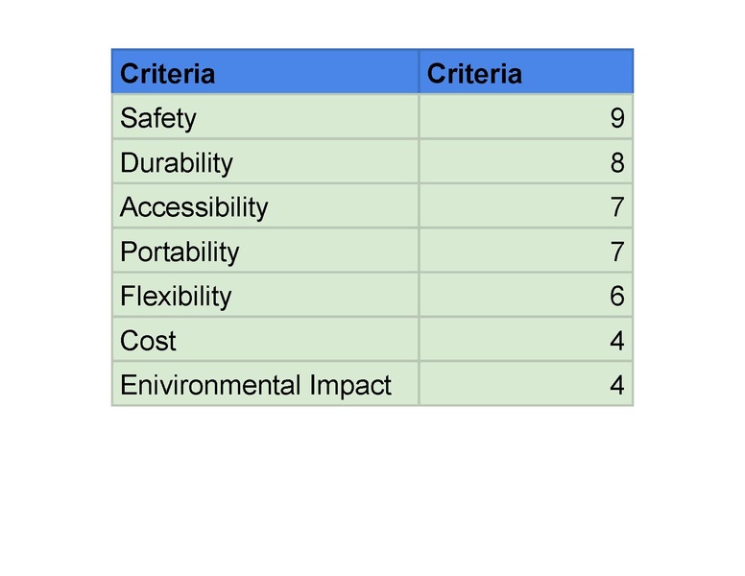Click the value 7 in Portability row
This screenshot has height=576, width=745.
coord(617,252)
